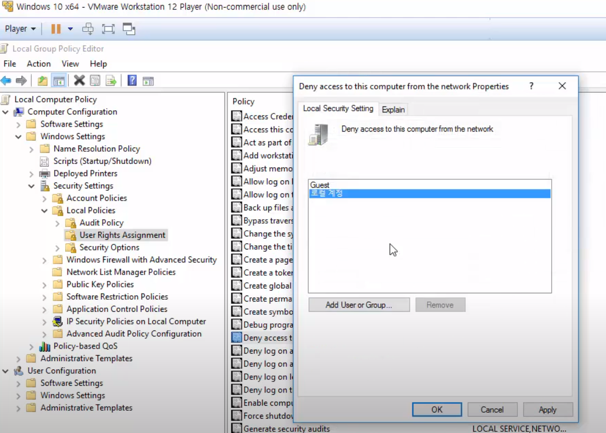Enter full screen mode via VMware toolbar icon
The image size is (606, 433).
[108, 29]
